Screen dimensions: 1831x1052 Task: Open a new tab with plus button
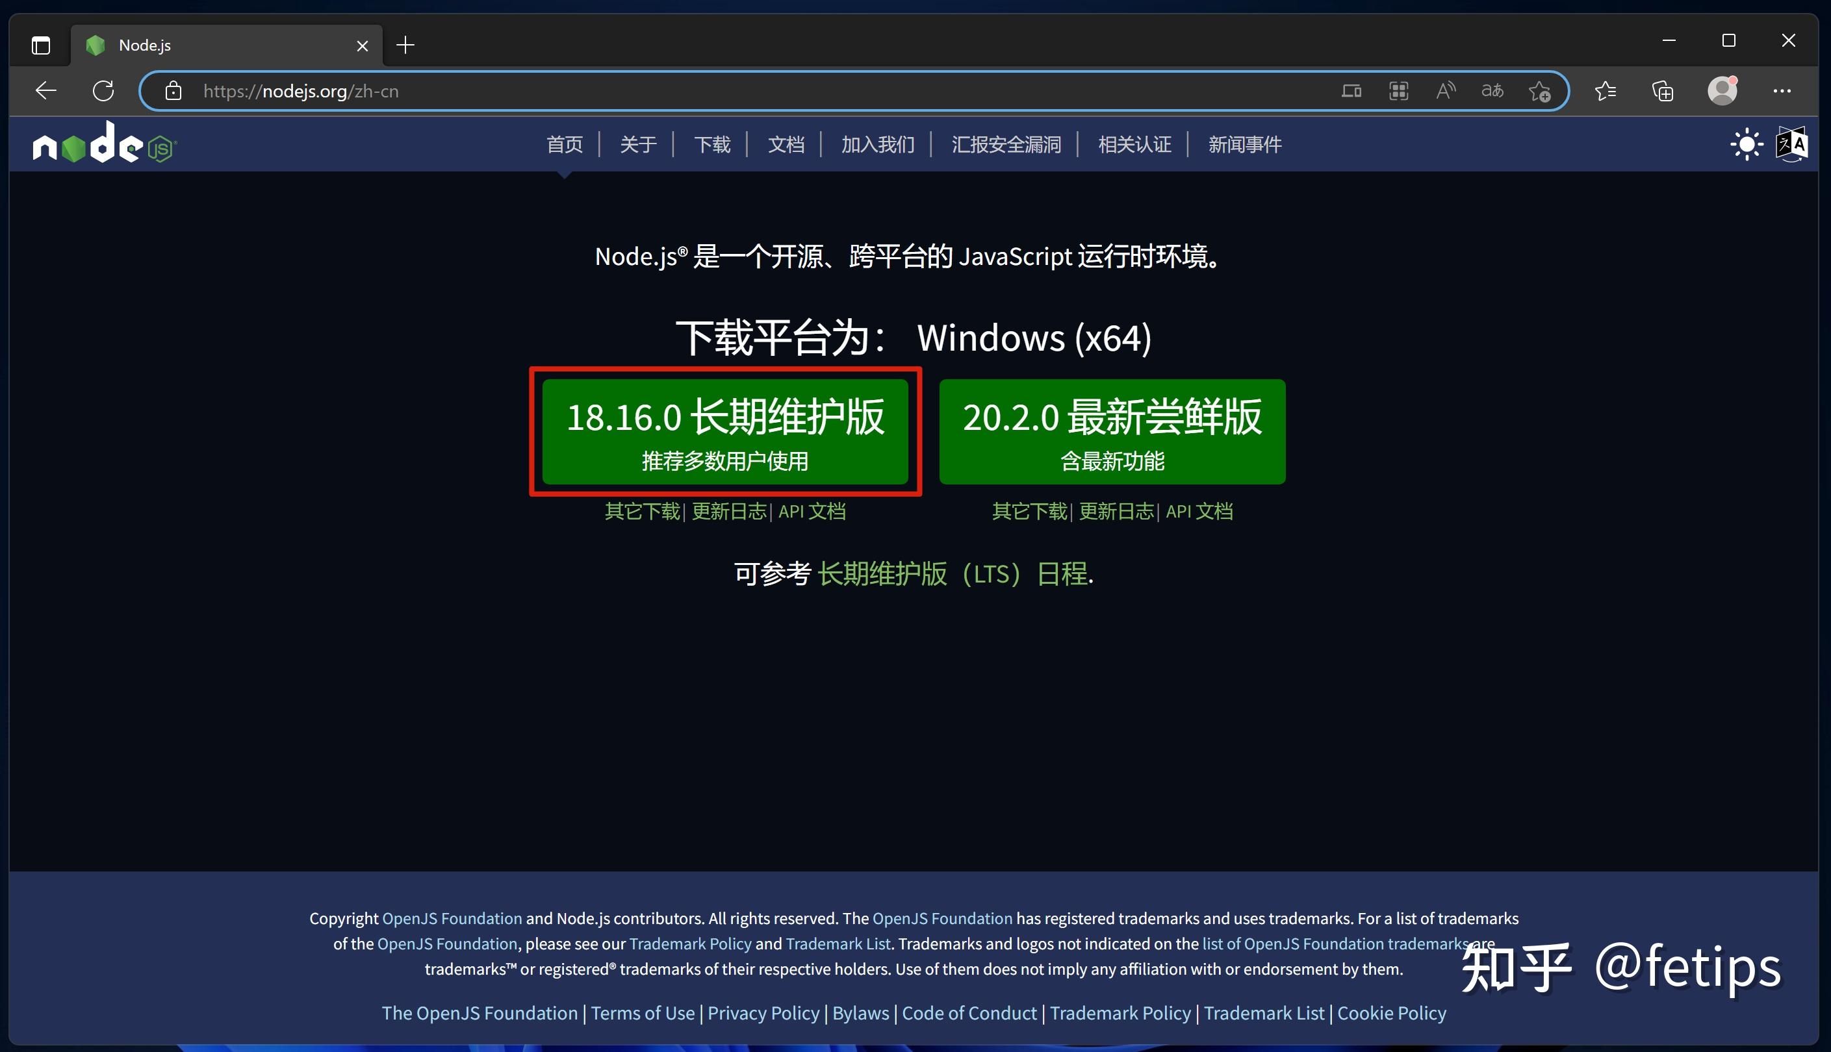(405, 45)
